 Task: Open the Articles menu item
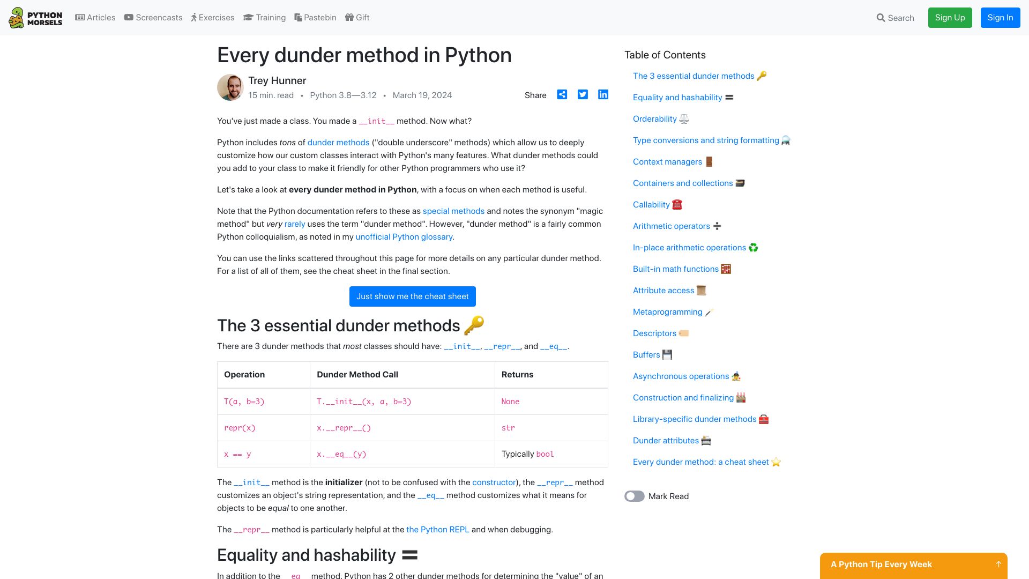[95, 18]
